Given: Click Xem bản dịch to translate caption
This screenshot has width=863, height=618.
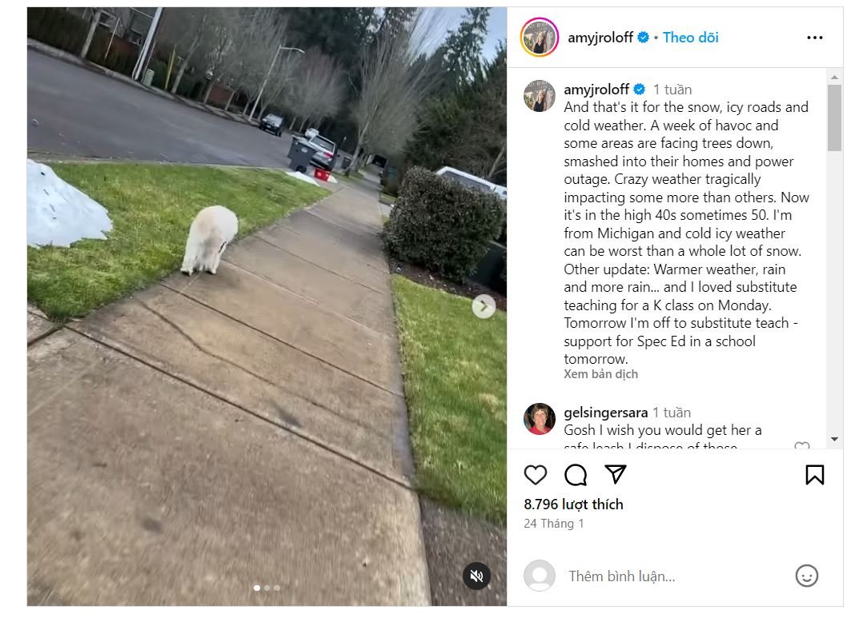Looking at the screenshot, I should 600,374.
